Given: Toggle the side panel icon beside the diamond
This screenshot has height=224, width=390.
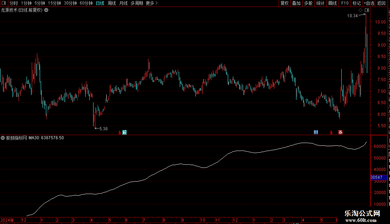Looking at the screenshot, I should click(367, 10).
